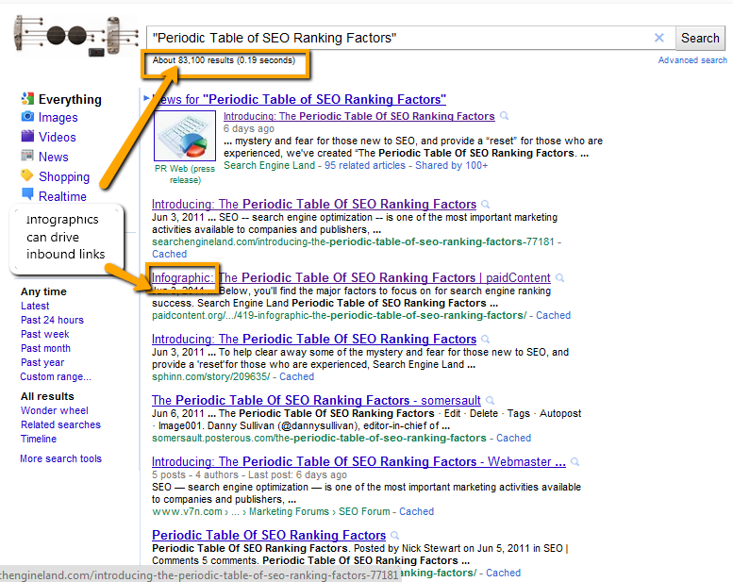Open searchengineland Introducing Periodic Table result

(x=314, y=204)
